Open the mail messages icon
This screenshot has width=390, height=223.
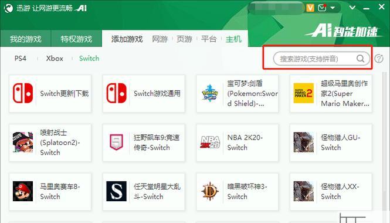(x=322, y=8)
